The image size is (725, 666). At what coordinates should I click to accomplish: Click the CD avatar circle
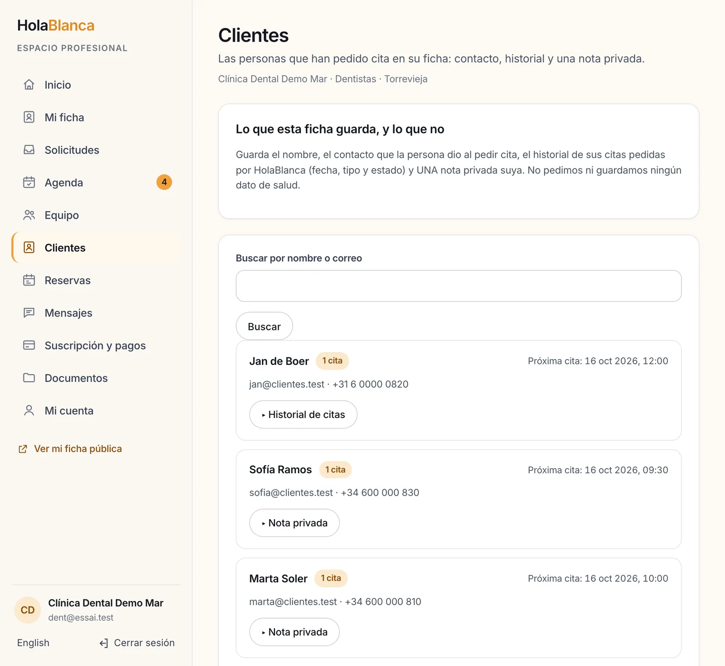28,610
